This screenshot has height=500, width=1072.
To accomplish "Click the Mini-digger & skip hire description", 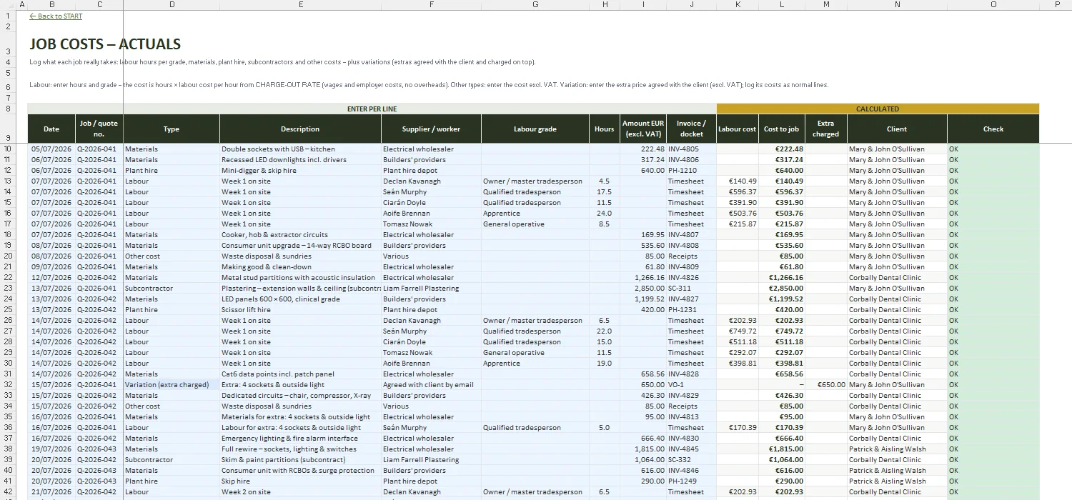I will click(300, 171).
